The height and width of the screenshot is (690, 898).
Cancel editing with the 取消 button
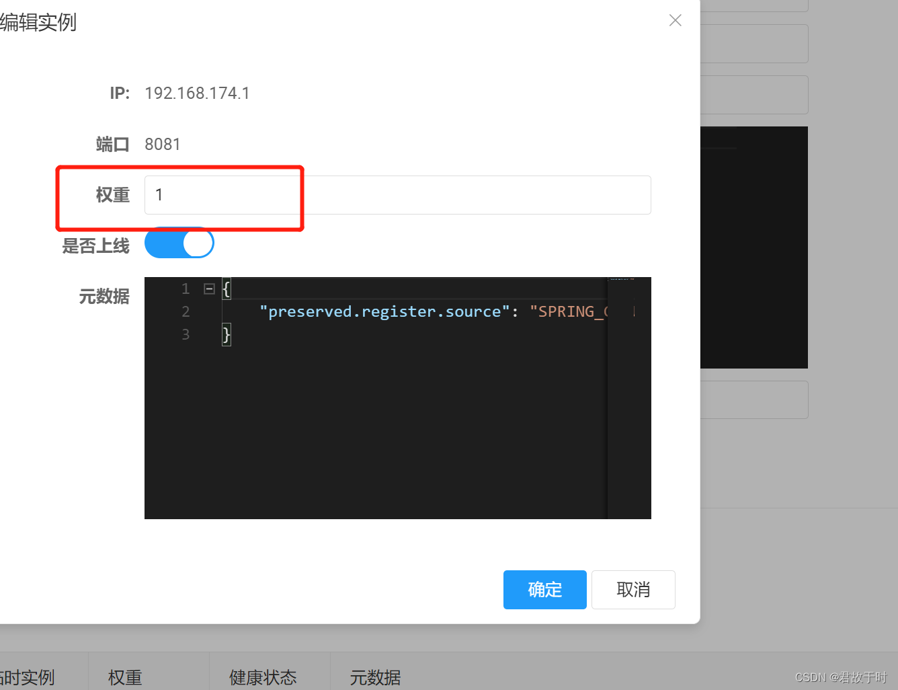pos(633,590)
